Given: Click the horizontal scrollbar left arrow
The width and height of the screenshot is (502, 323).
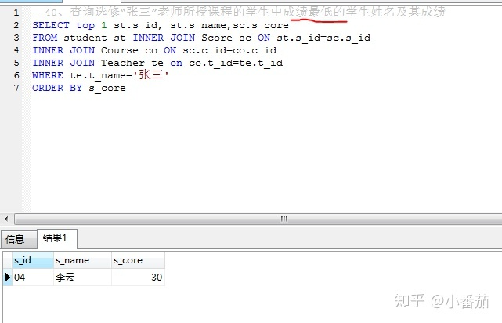Looking at the screenshot, I should click(x=6, y=220).
